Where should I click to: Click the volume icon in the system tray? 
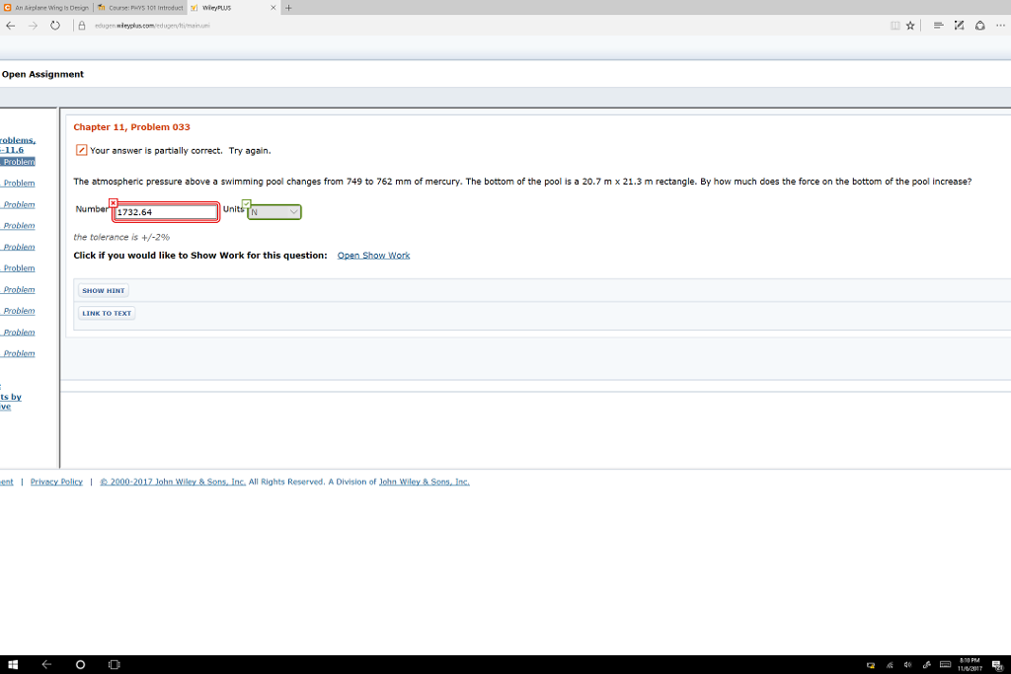907,664
